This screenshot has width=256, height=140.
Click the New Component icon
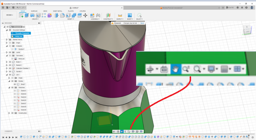click(92, 15)
